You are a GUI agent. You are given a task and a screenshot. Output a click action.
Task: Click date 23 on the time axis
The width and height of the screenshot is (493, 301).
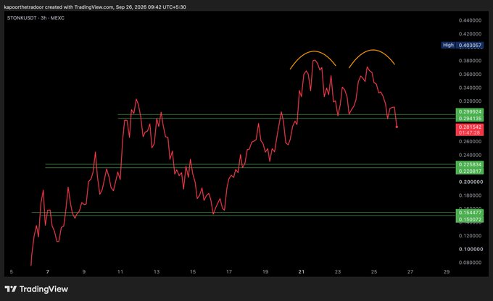tap(338, 272)
